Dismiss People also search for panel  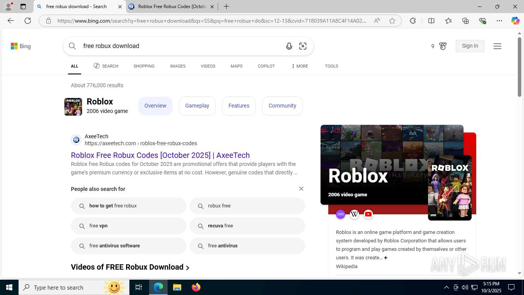click(301, 189)
